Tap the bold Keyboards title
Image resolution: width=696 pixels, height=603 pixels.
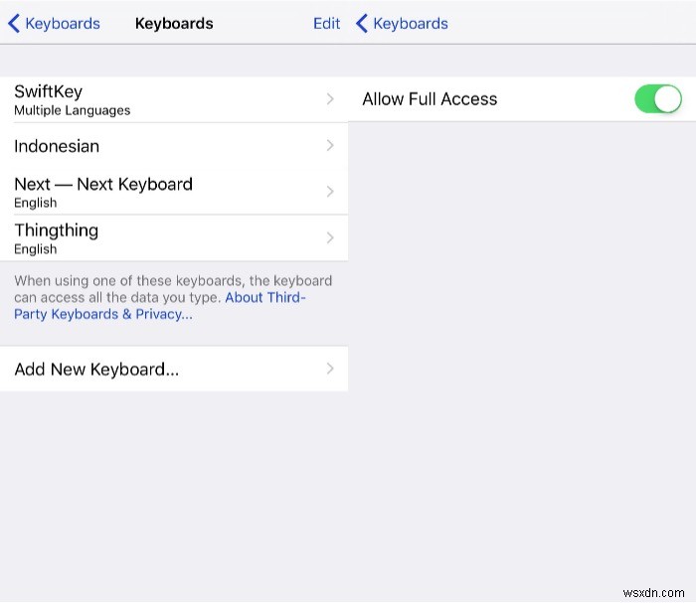coord(174,24)
